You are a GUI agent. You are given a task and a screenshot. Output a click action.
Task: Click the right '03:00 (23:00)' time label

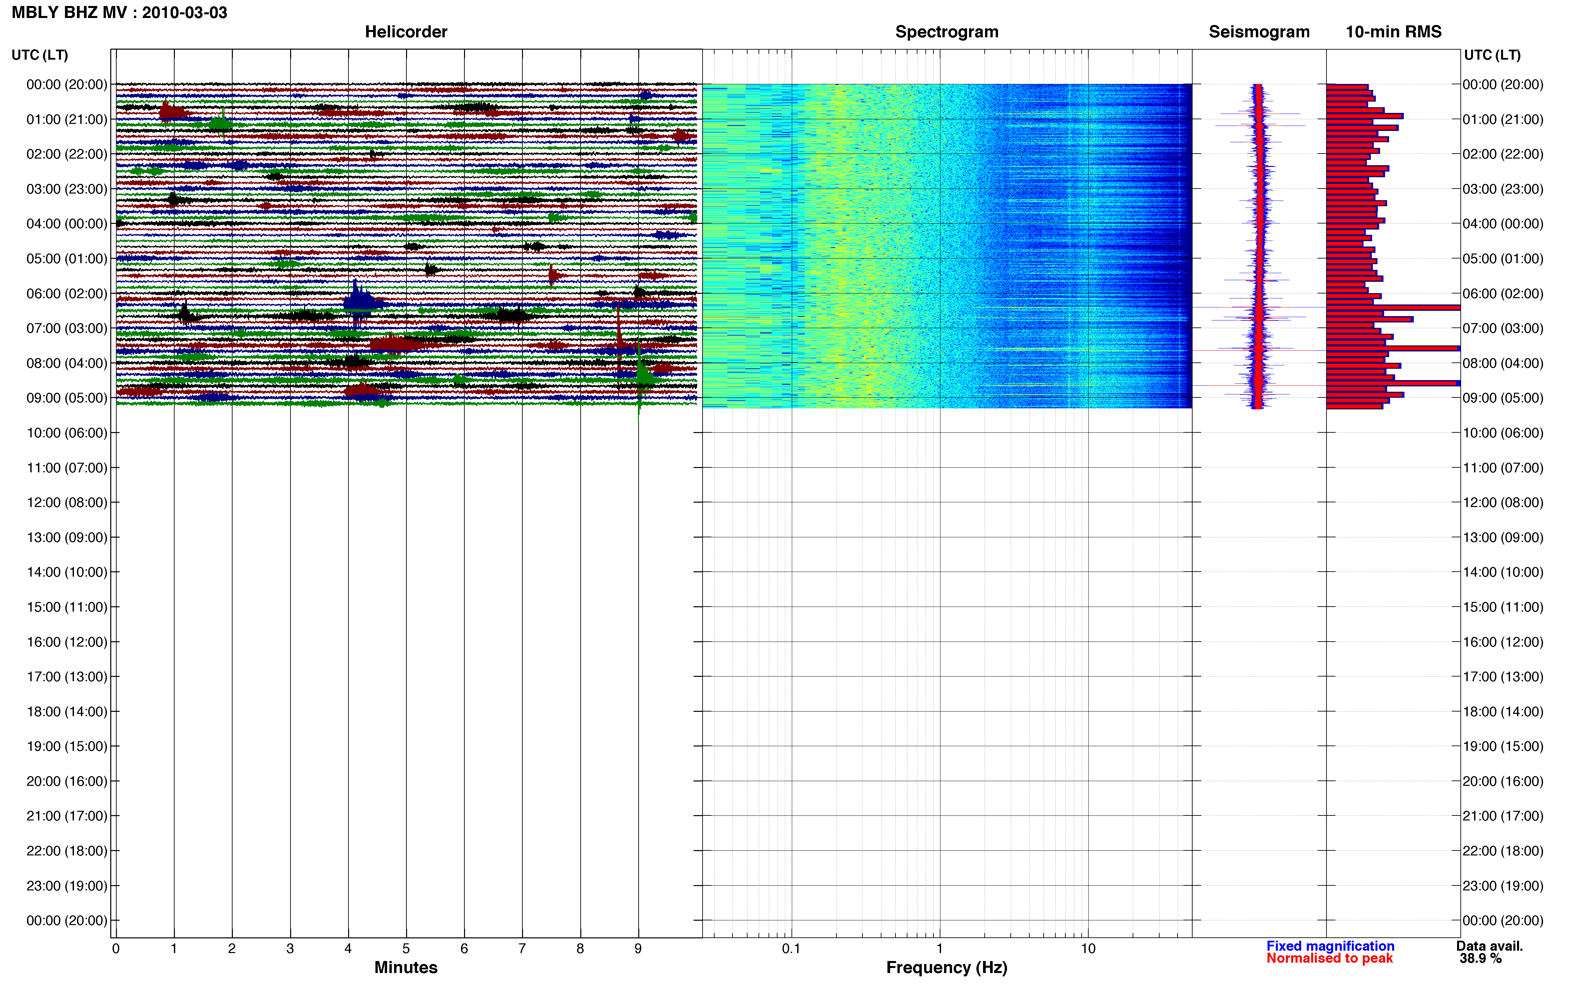pyautogui.click(x=1503, y=189)
